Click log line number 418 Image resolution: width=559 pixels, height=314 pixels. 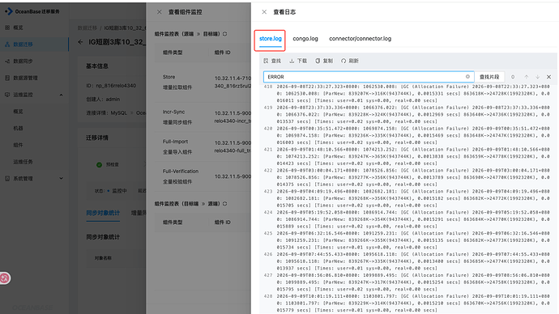[x=268, y=87]
